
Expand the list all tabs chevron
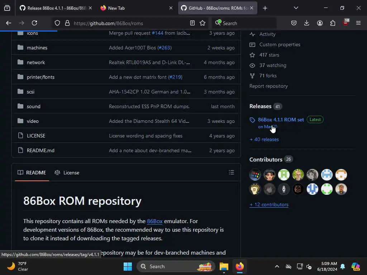click(x=296, y=8)
